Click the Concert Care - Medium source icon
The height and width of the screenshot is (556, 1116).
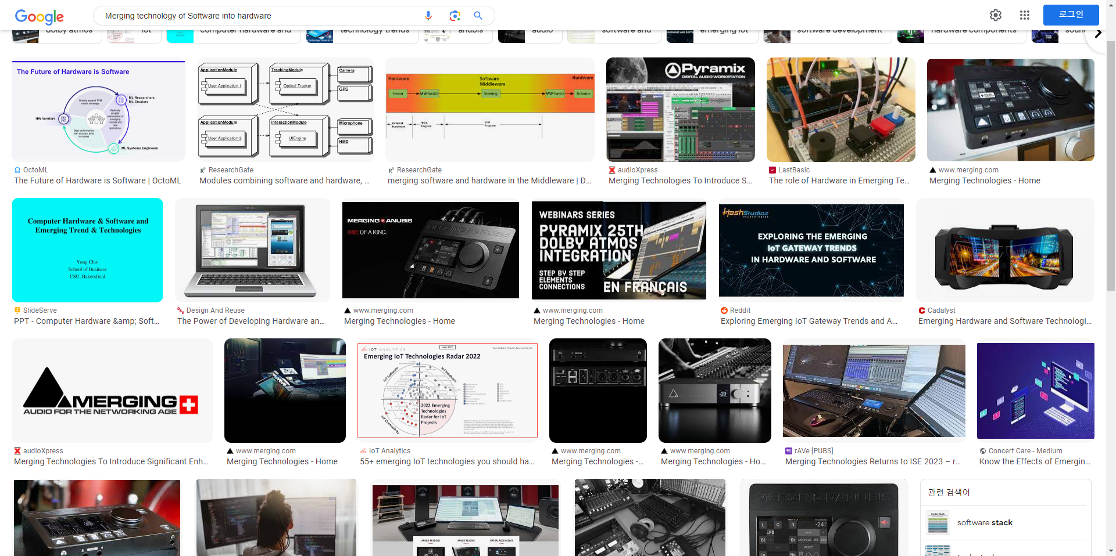pyautogui.click(x=983, y=451)
